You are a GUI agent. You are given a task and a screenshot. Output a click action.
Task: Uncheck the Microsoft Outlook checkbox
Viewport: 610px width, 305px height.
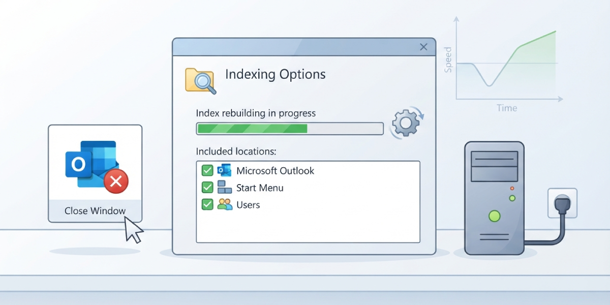[207, 170]
